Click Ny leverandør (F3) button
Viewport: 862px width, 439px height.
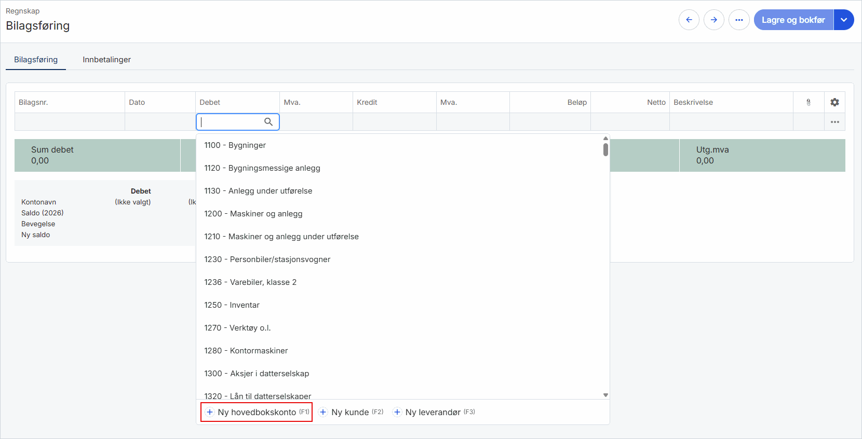[434, 412]
